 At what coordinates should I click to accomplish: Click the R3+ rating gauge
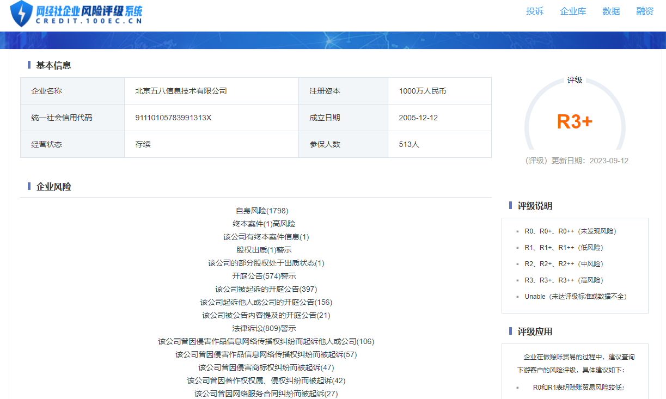coord(575,121)
